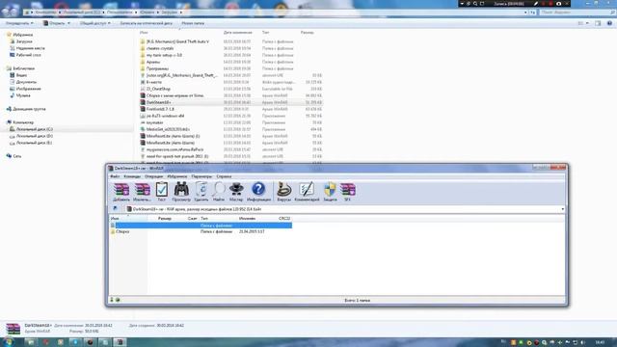The image size is (617, 347).
Task: Click the Explorer search field
Action: (577, 13)
